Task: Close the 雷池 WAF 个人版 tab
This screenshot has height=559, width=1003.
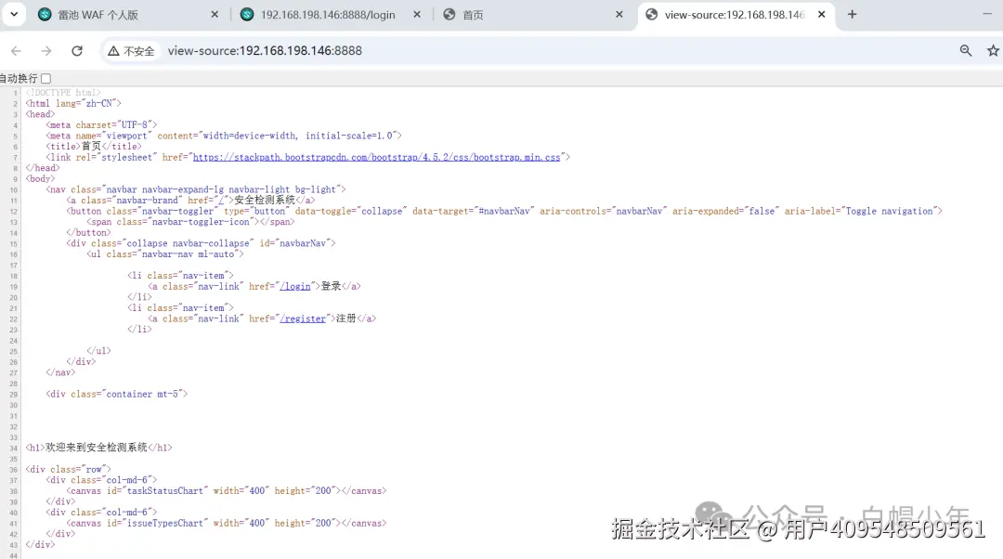Action: 215,14
